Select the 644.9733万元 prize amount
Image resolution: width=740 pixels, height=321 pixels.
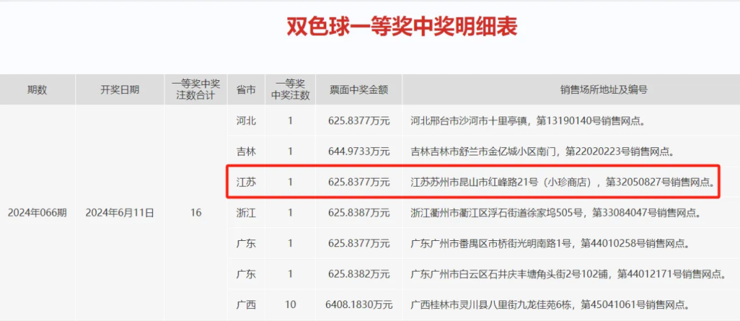(358, 151)
